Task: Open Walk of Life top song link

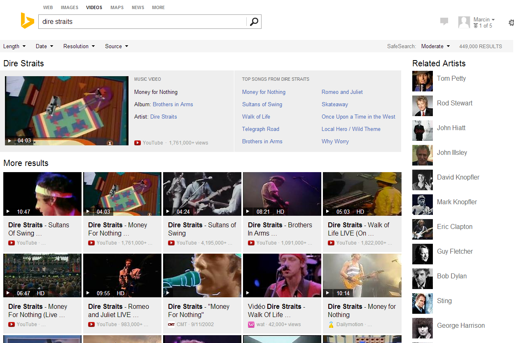Action: pos(256,117)
